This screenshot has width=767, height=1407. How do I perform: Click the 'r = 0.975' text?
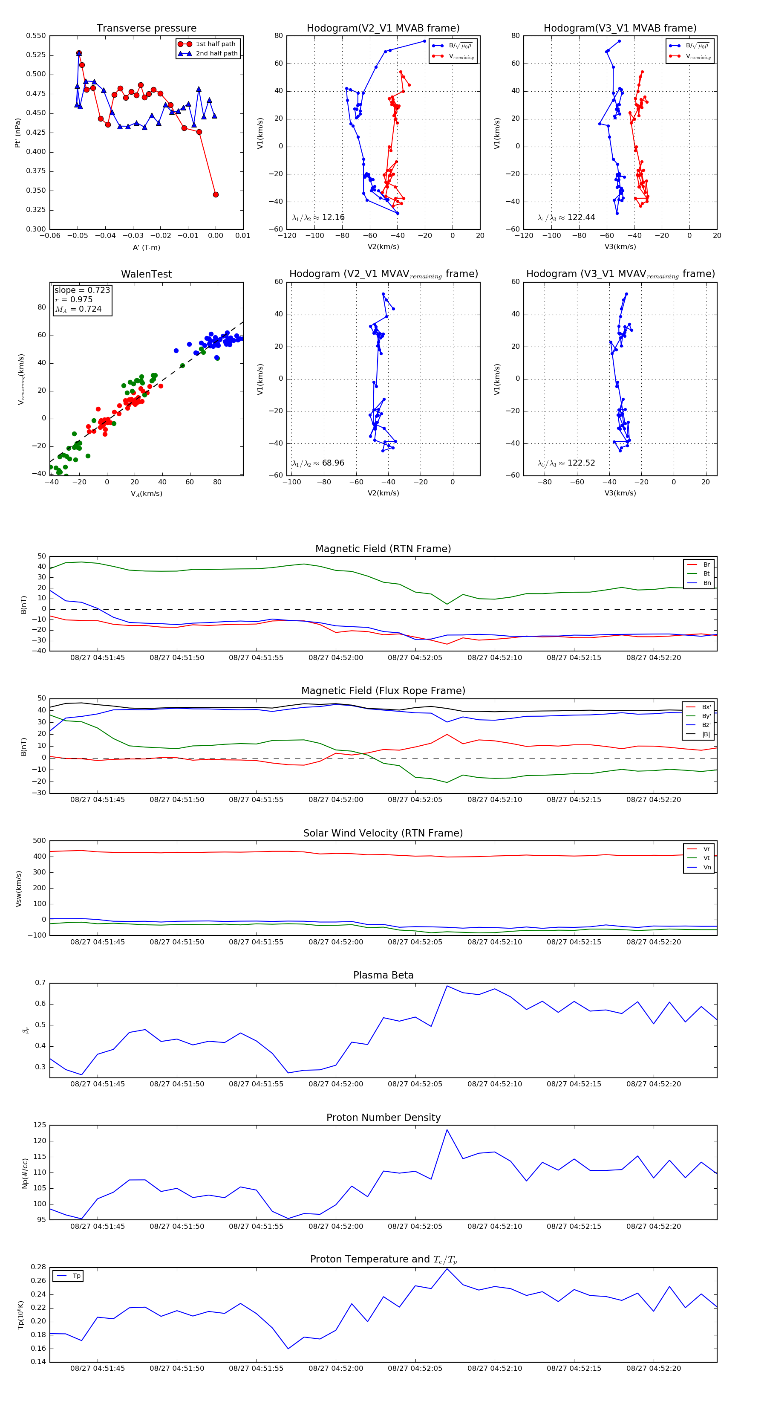(x=74, y=299)
